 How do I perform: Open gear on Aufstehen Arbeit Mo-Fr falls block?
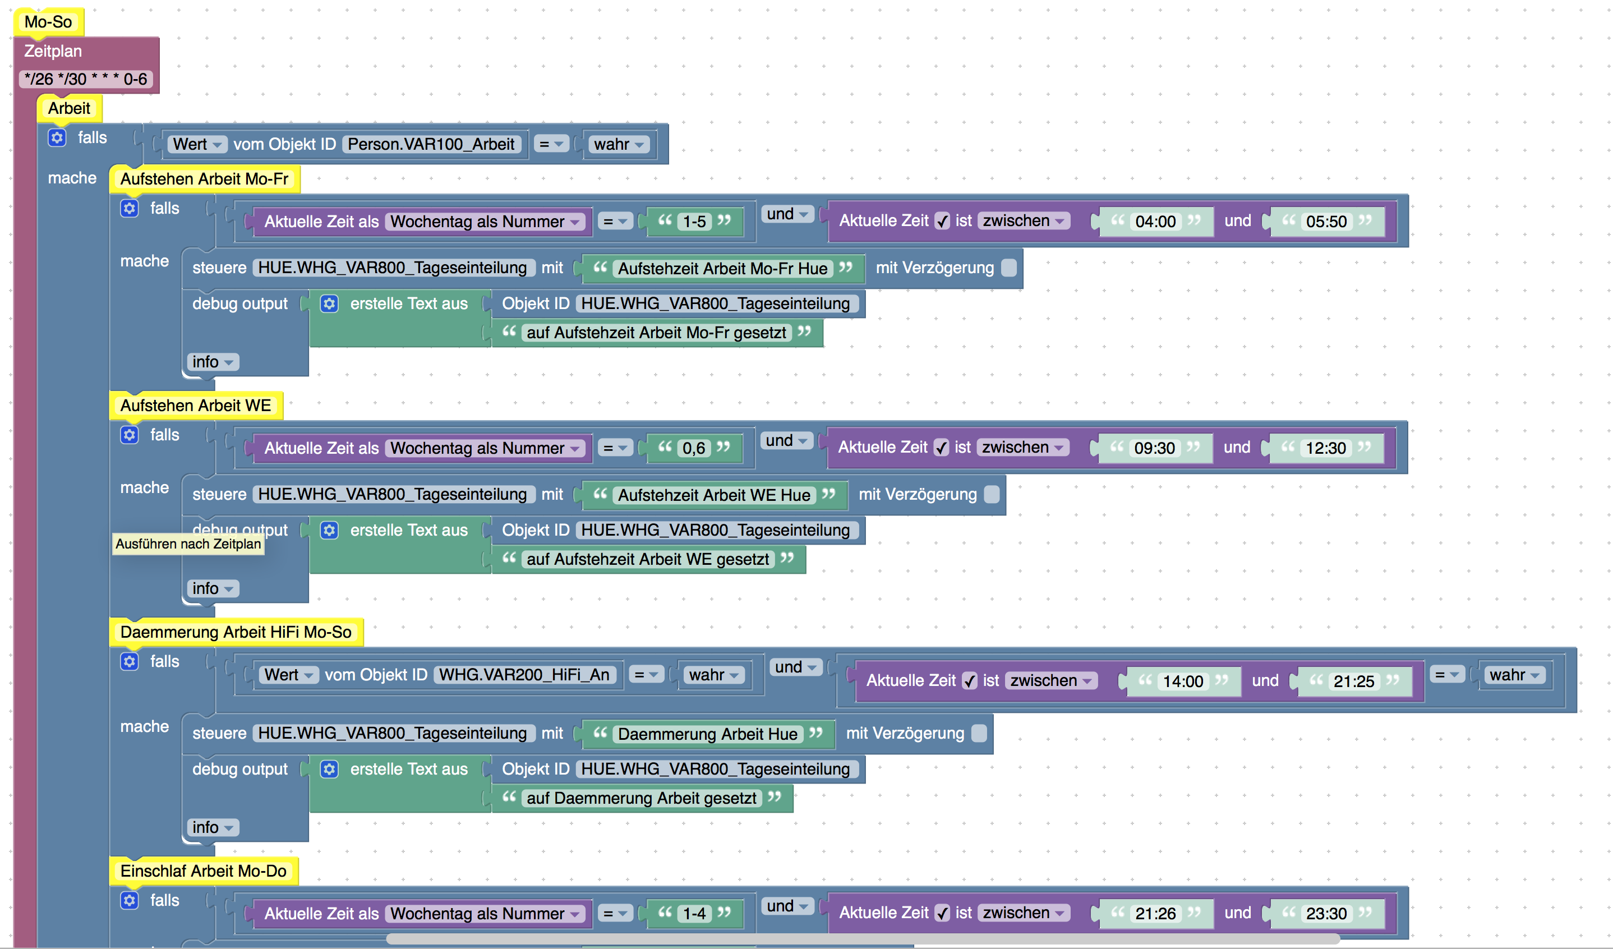click(130, 208)
